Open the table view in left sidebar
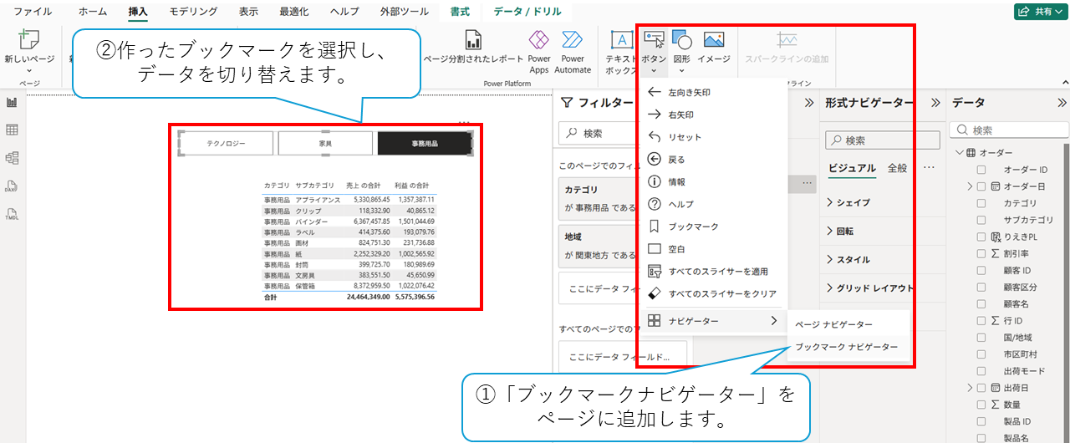The height and width of the screenshot is (443, 1070). pyautogui.click(x=12, y=130)
